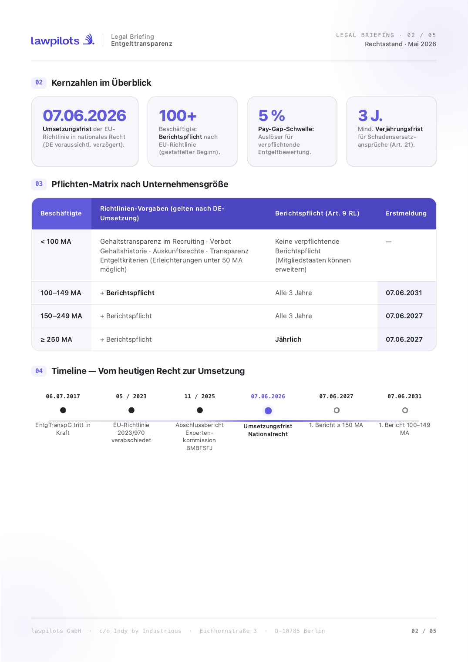Click 'Umsetzungsfrist Nationalrecht' timeline label
This screenshot has width=468, height=662.
(x=268, y=430)
